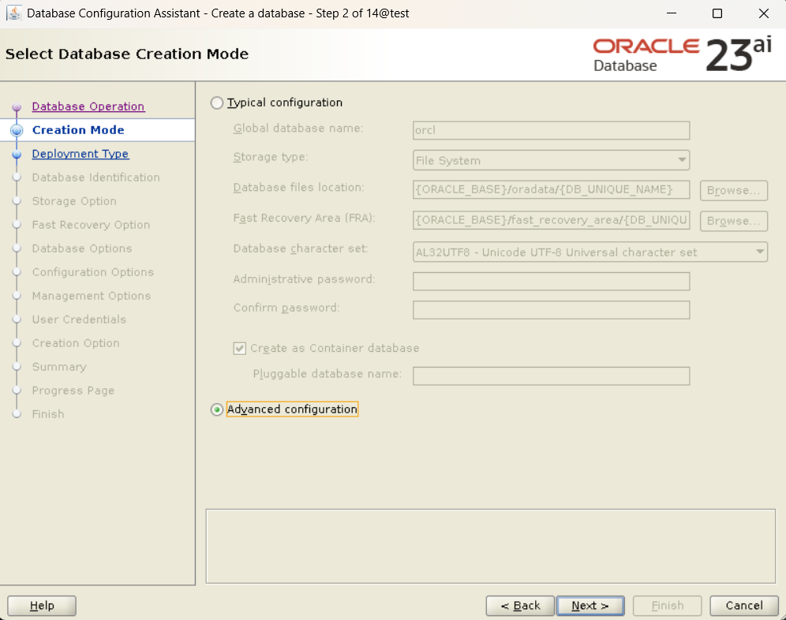Click the Finish step in sidebar
Image resolution: width=786 pixels, height=620 pixels.
(48, 414)
